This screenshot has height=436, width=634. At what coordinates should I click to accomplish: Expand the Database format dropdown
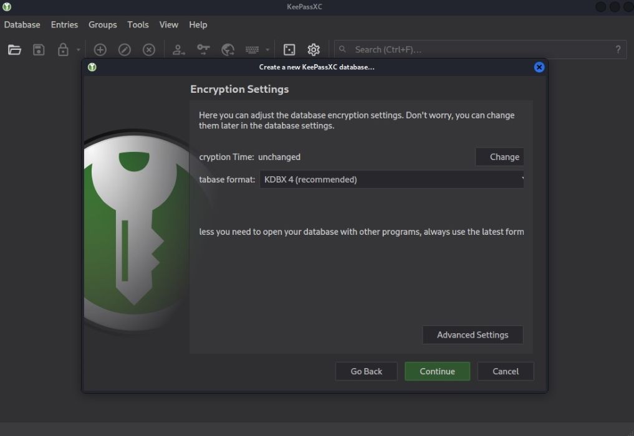(x=391, y=179)
